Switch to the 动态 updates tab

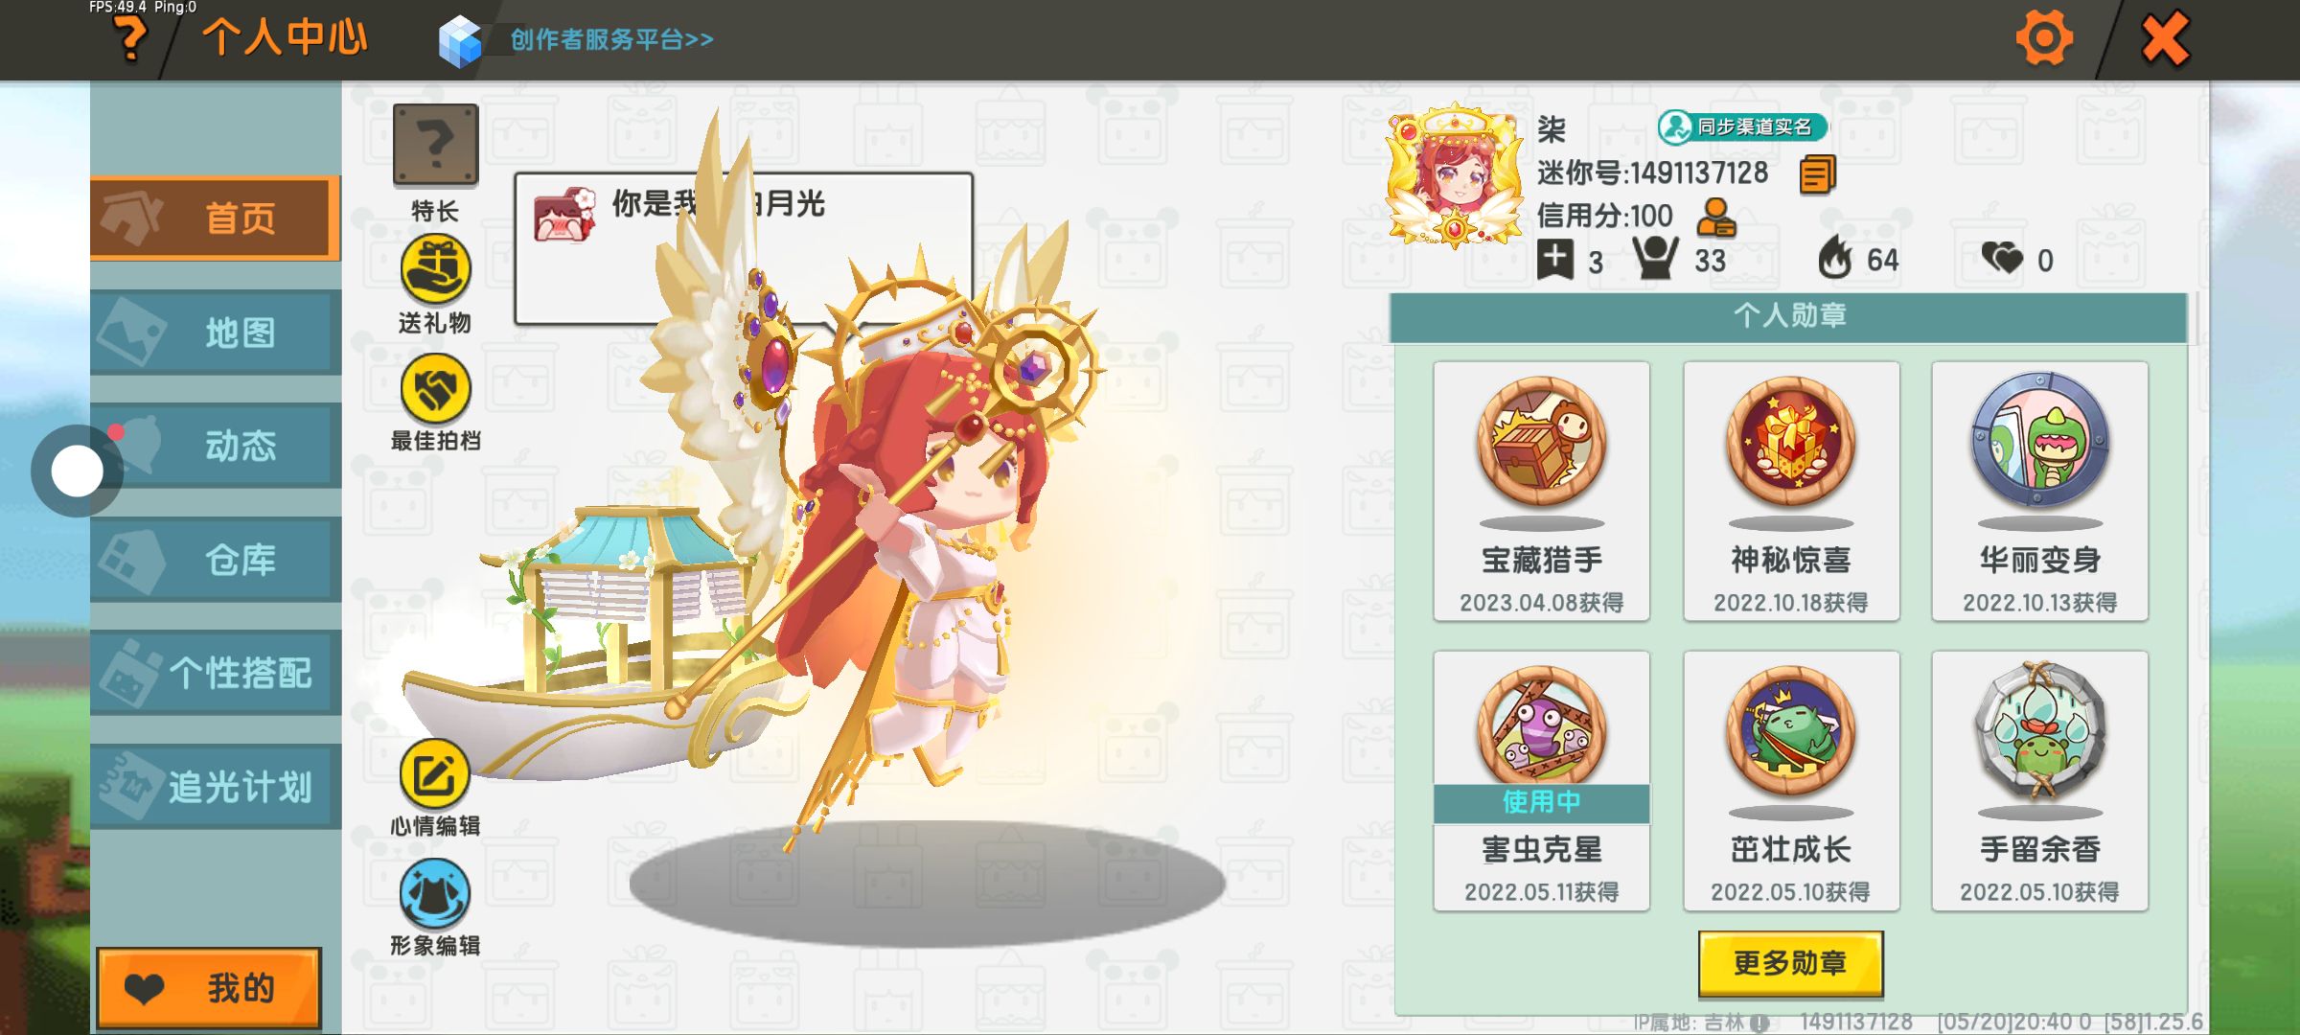(x=216, y=446)
